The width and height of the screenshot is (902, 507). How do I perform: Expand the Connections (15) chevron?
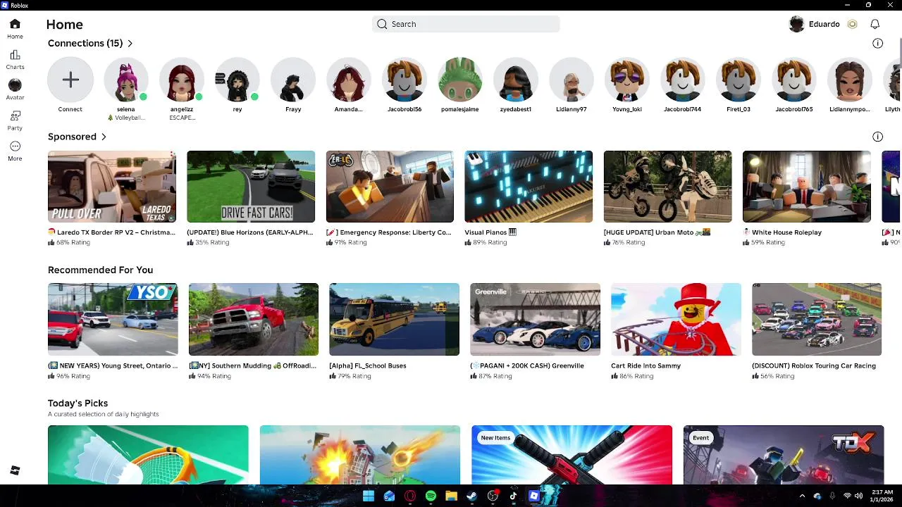click(x=130, y=44)
